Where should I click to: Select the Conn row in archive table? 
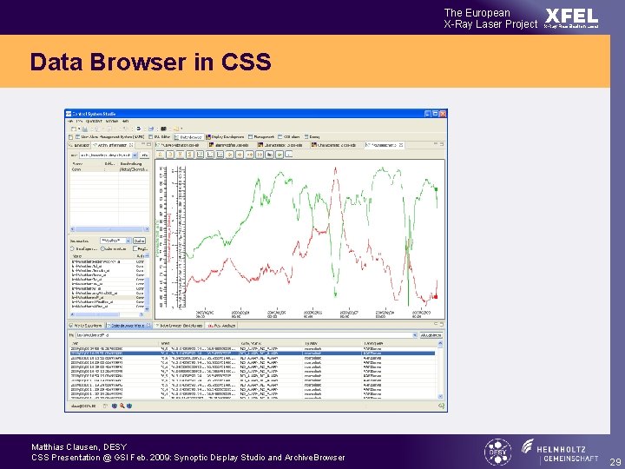click(x=109, y=169)
